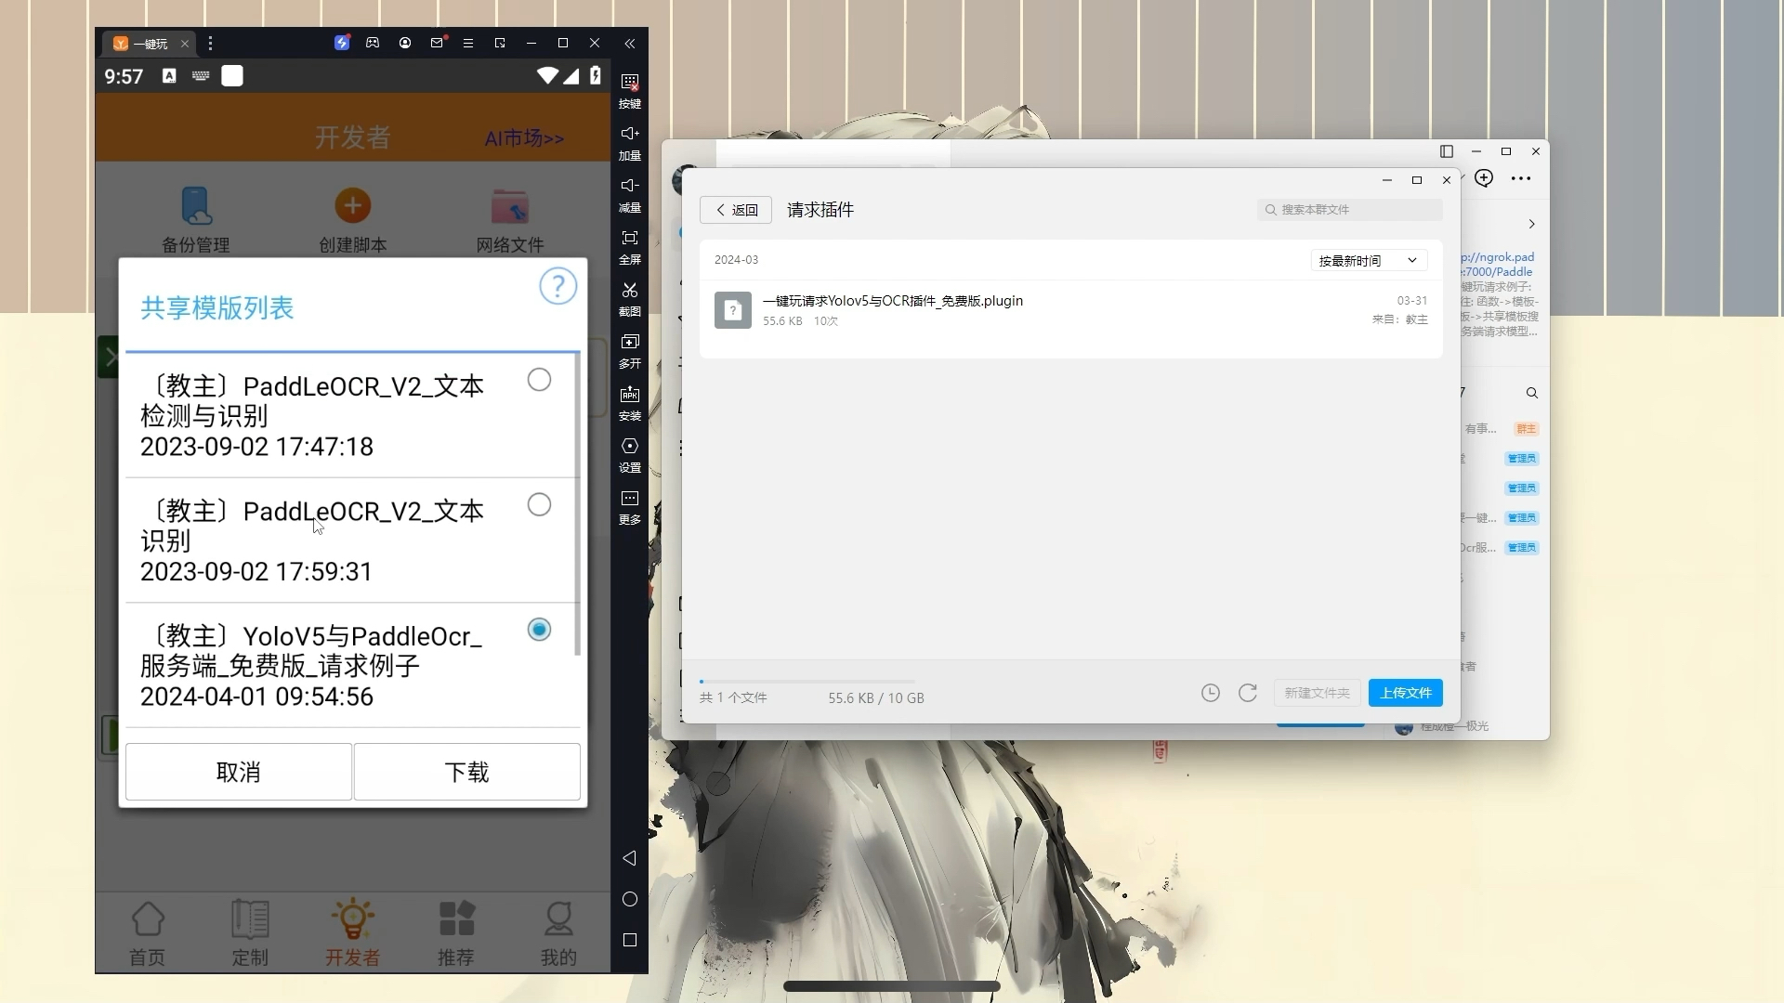Click the fullscreen icon in emulator sidebar

[x=629, y=240]
